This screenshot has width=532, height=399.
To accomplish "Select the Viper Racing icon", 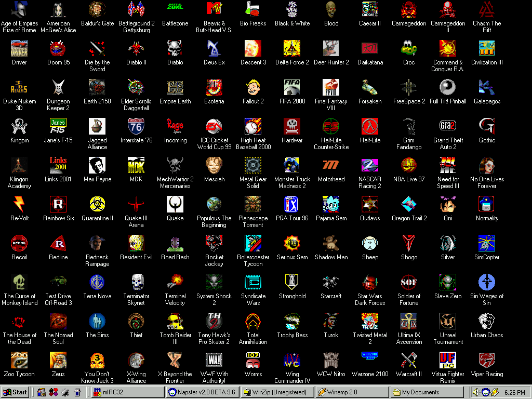I will 487,361.
